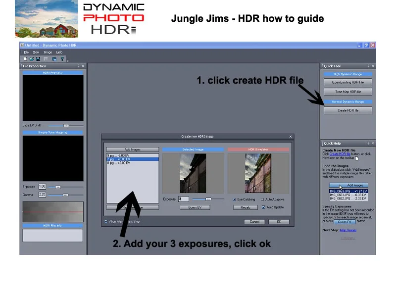Image resolution: width=396 pixels, height=297 pixels.
Task: Click the Help question mark toolbar icon
Action: click(62, 59)
